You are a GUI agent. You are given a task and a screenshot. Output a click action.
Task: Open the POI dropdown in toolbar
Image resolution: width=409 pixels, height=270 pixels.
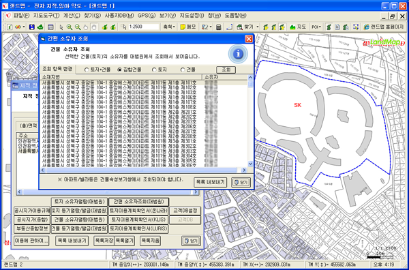tap(316, 27)
